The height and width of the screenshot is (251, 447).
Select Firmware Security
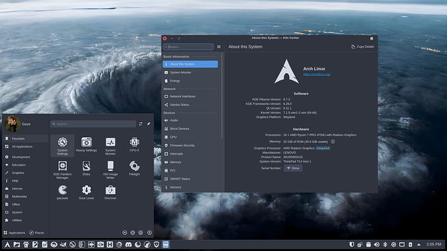point(190,146)
